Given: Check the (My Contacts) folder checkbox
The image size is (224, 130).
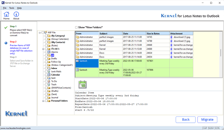Looking at the screenshot, I should pyautogui.click(x=46, y=42).
